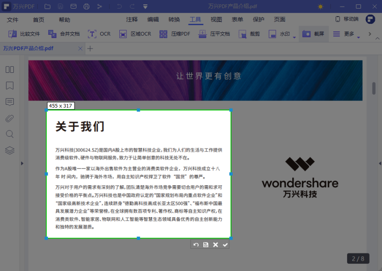Click the share icon in title bar

pyautogui.click(x=99, y=7)
